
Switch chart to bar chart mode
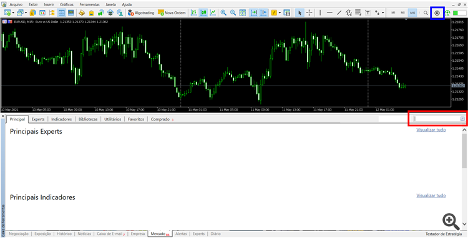click(194, 13)
